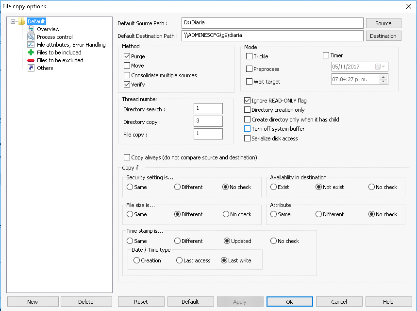This screenshot has width=417, height=311.
Task: Select Others in the options tree
Action: 45,68
